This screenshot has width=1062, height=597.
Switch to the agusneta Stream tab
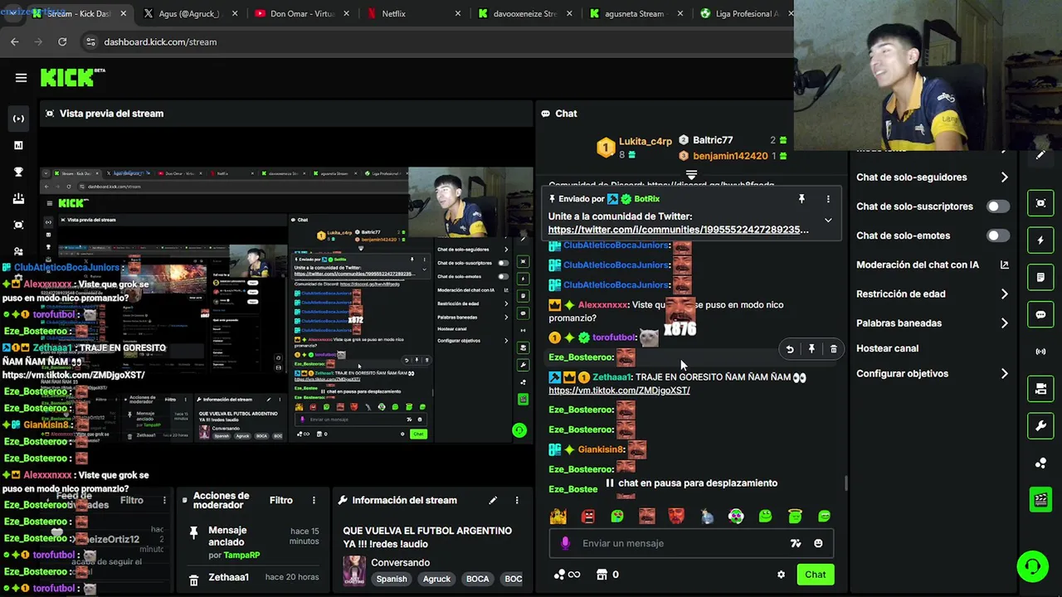[636, 13]
